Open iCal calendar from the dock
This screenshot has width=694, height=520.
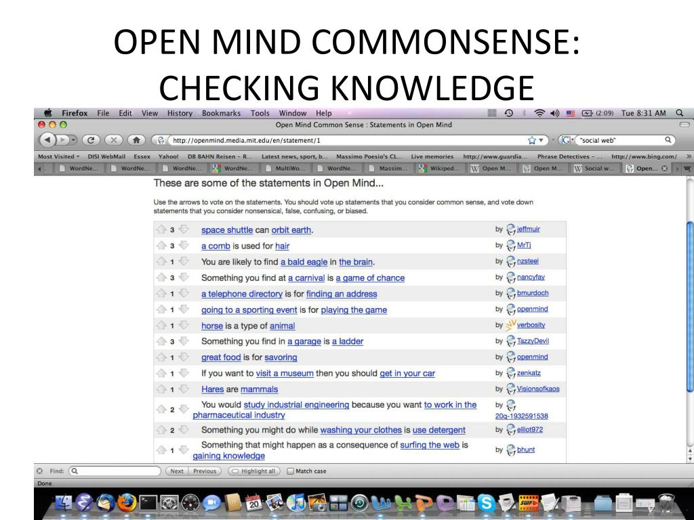point(253,503)
